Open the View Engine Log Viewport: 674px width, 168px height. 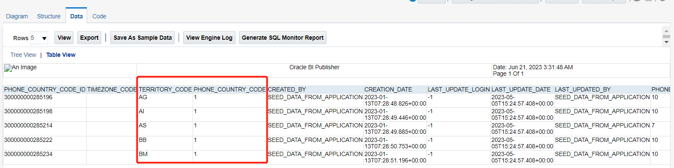[209, 38]
